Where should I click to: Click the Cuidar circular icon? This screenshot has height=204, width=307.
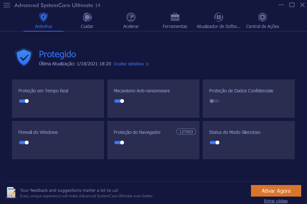click(87, 17)
